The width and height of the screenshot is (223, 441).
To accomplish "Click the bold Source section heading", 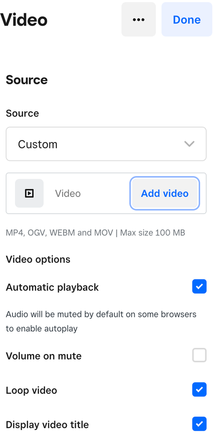I will [x=27, y=80].
